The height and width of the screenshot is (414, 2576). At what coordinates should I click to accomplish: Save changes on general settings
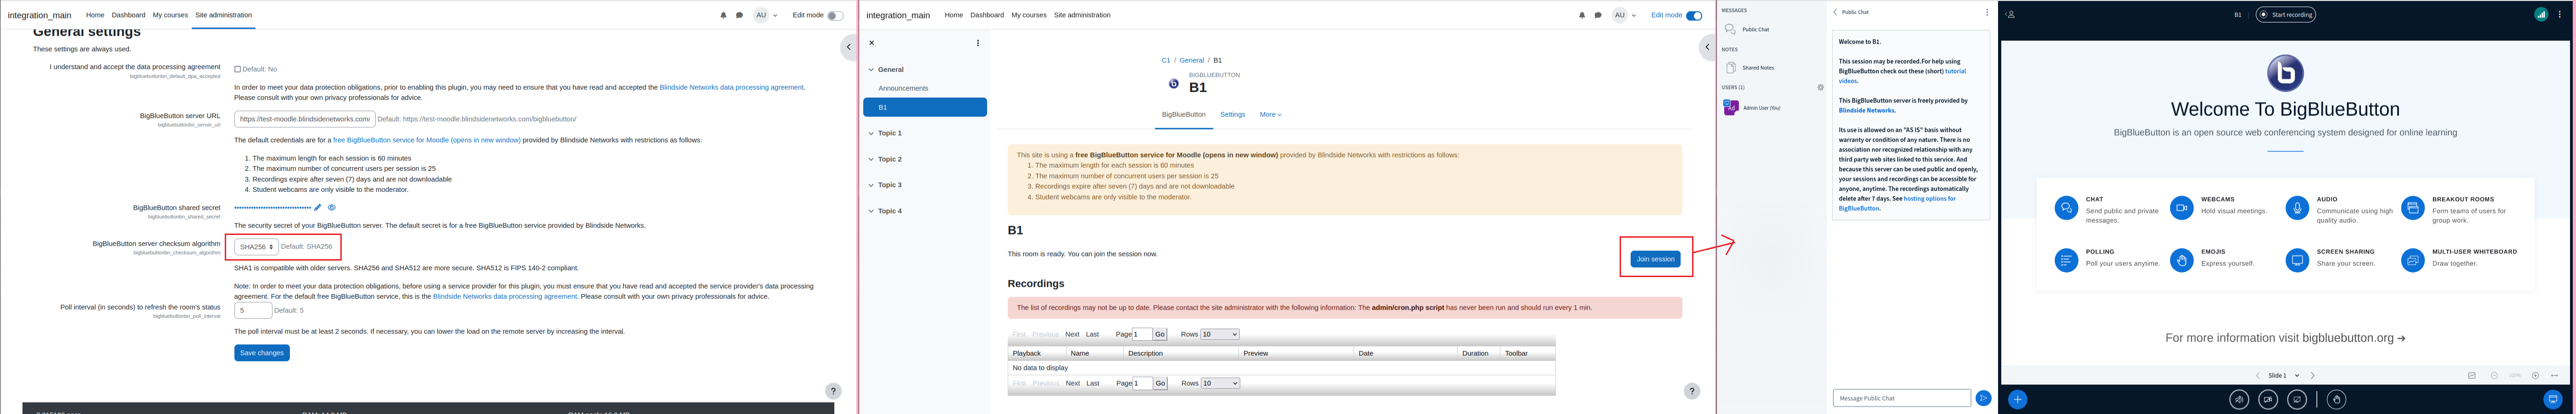pos(262,353)
